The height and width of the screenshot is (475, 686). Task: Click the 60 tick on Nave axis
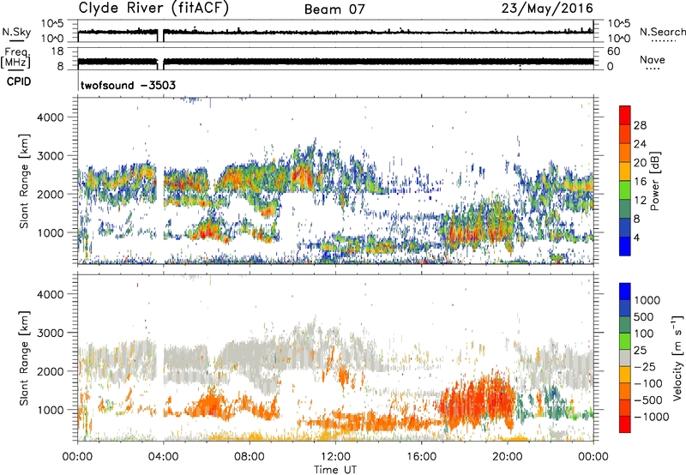[x=613, y=51]
